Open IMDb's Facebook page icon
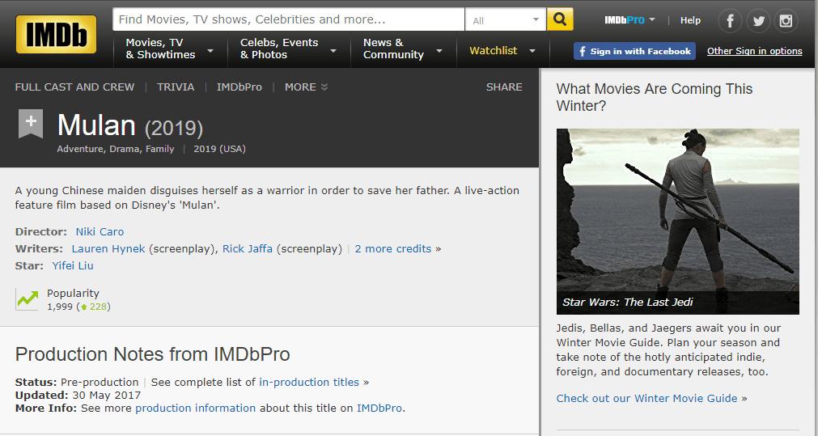818x436 pixels. (x=730, y=21)
